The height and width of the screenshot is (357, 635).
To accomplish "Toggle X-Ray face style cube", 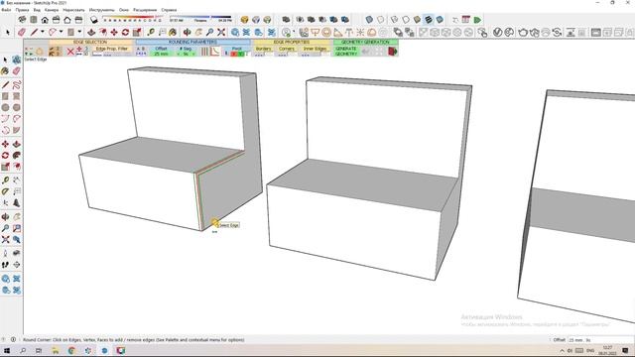I will tap(369, 20).
